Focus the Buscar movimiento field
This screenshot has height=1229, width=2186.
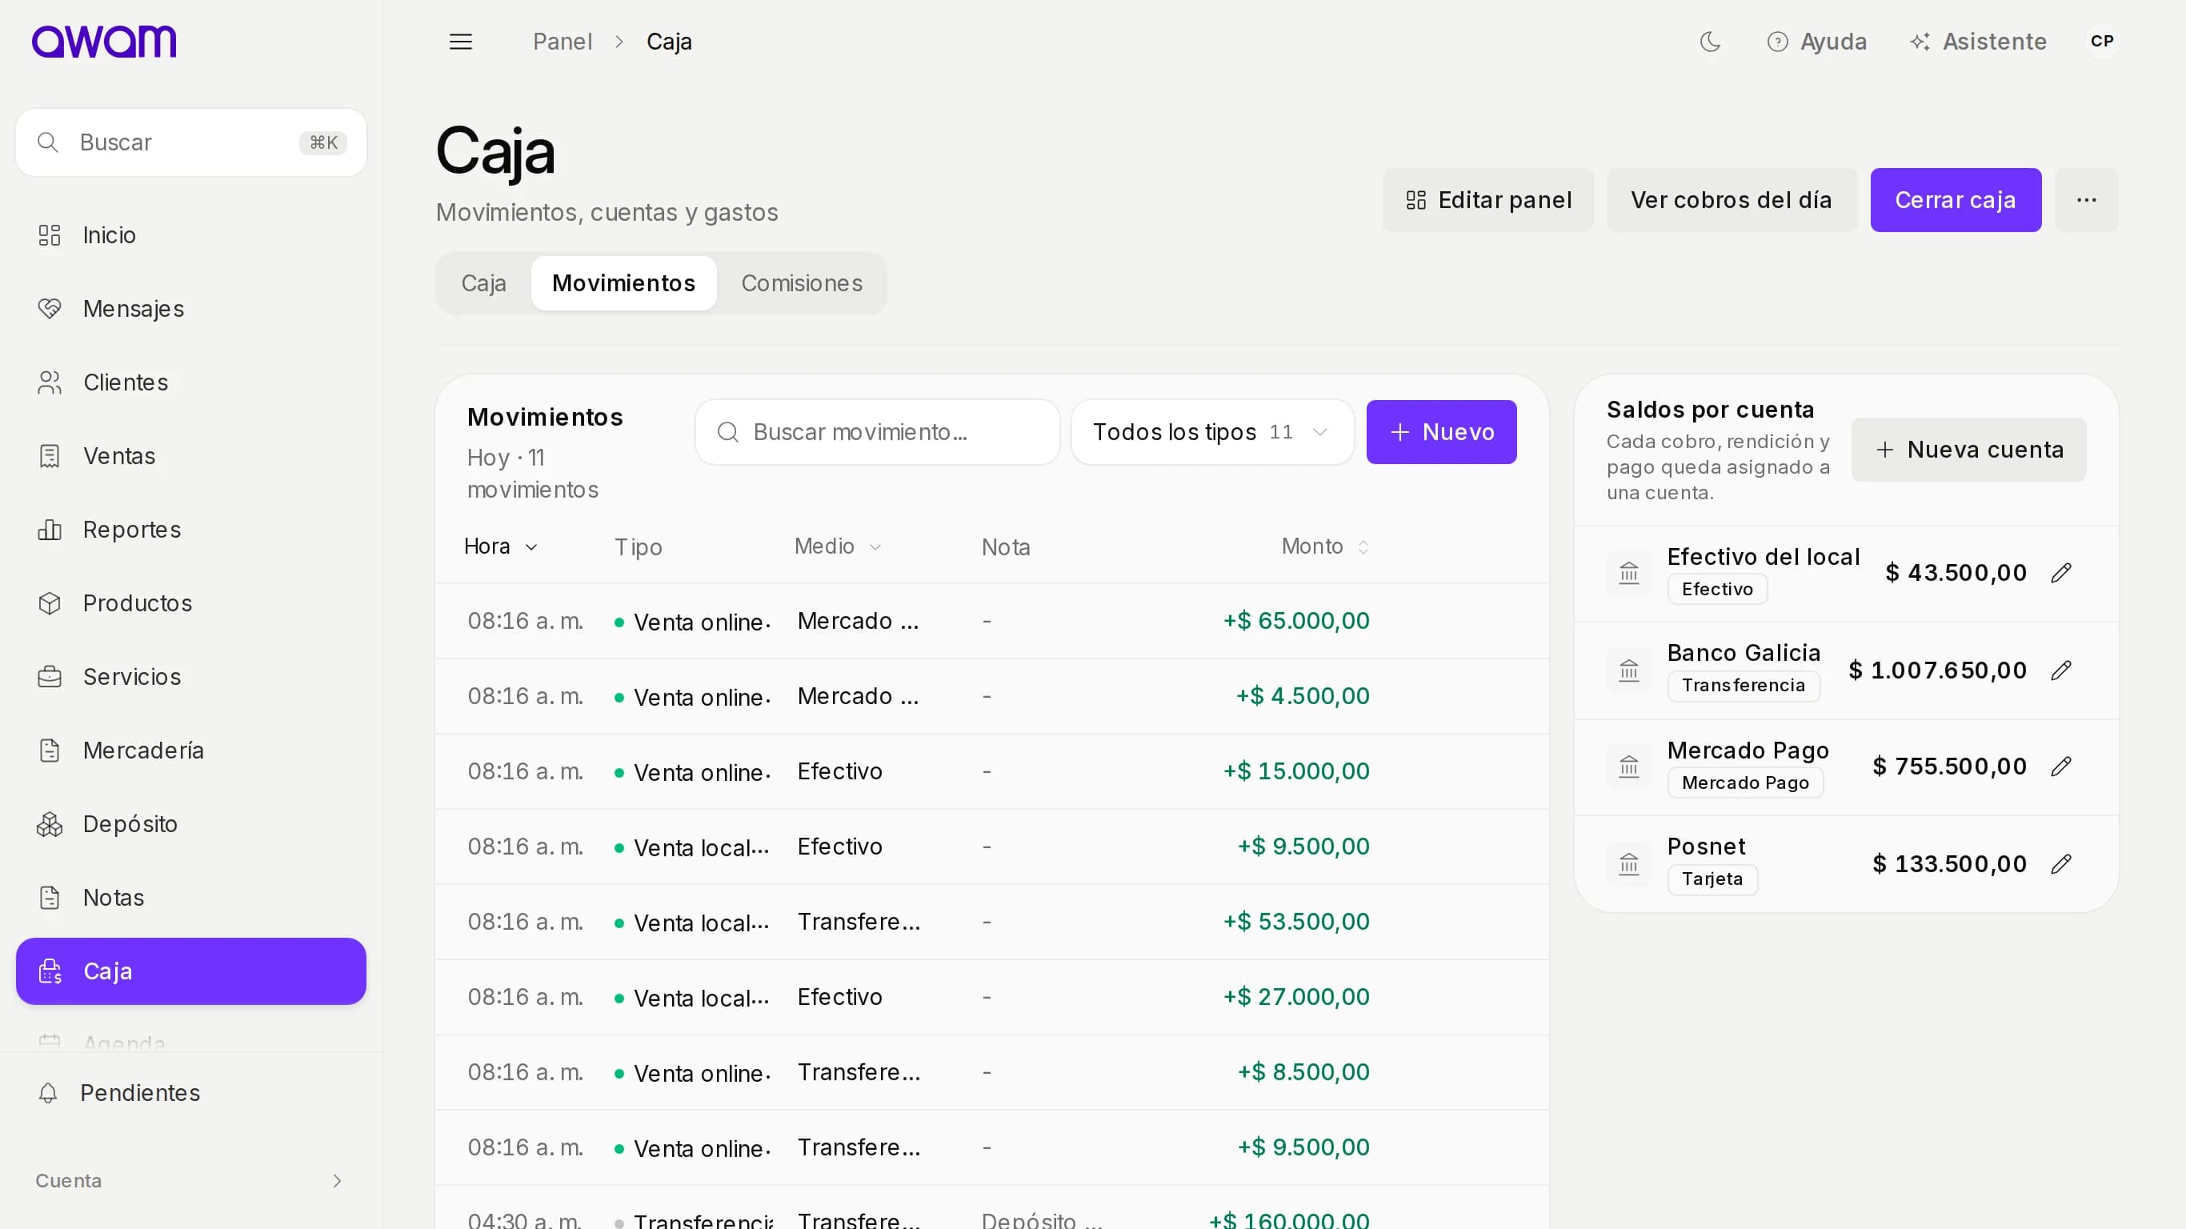click(878, 432)
